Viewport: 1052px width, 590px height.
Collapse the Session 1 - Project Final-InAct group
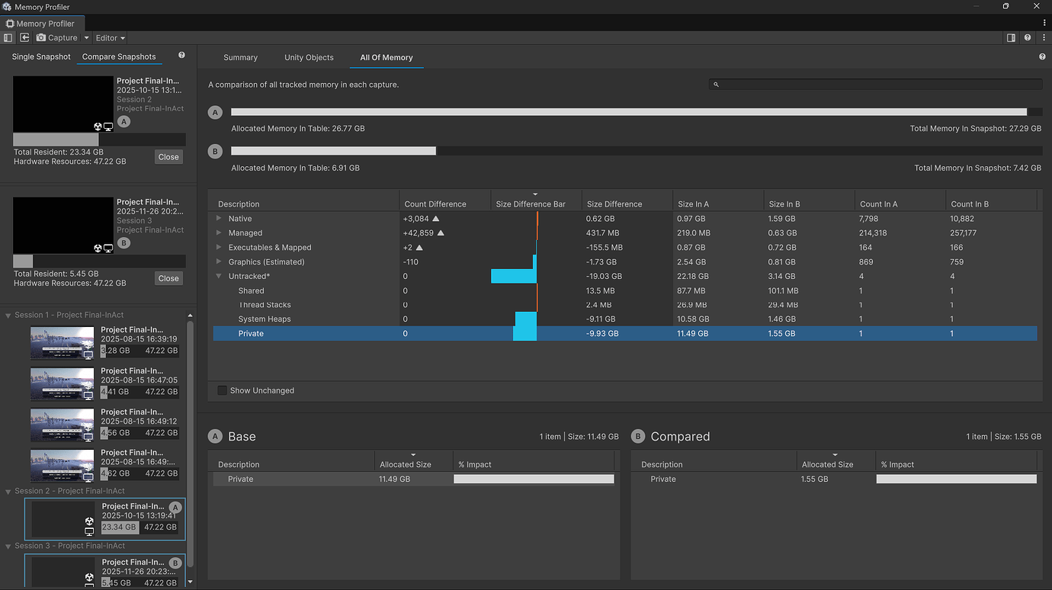pos(8,314)
